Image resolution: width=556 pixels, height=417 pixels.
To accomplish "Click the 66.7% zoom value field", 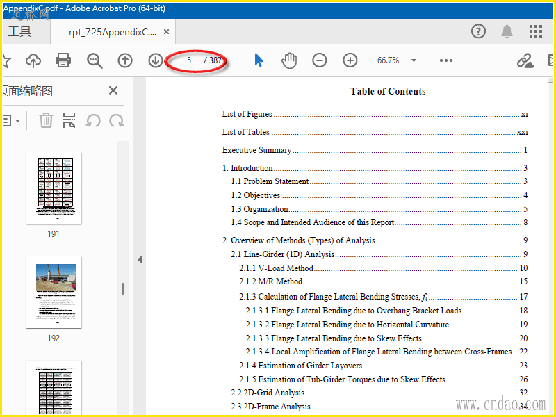I will point(388,60).
